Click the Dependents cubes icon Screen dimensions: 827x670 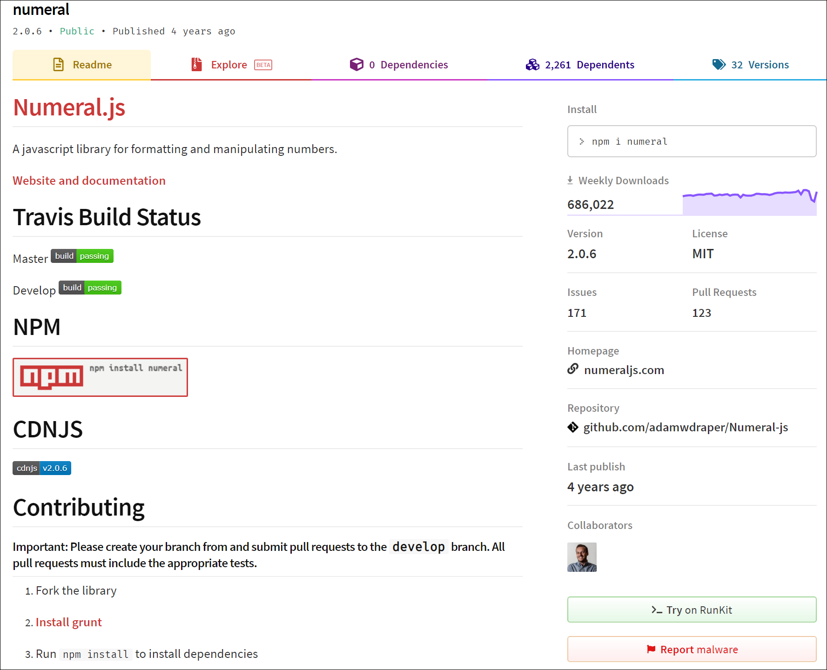point(532,65)
